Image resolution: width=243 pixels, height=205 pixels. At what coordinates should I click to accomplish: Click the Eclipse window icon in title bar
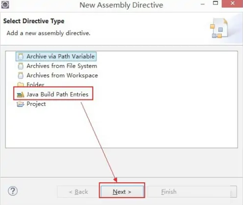click(x=5, y=4)
